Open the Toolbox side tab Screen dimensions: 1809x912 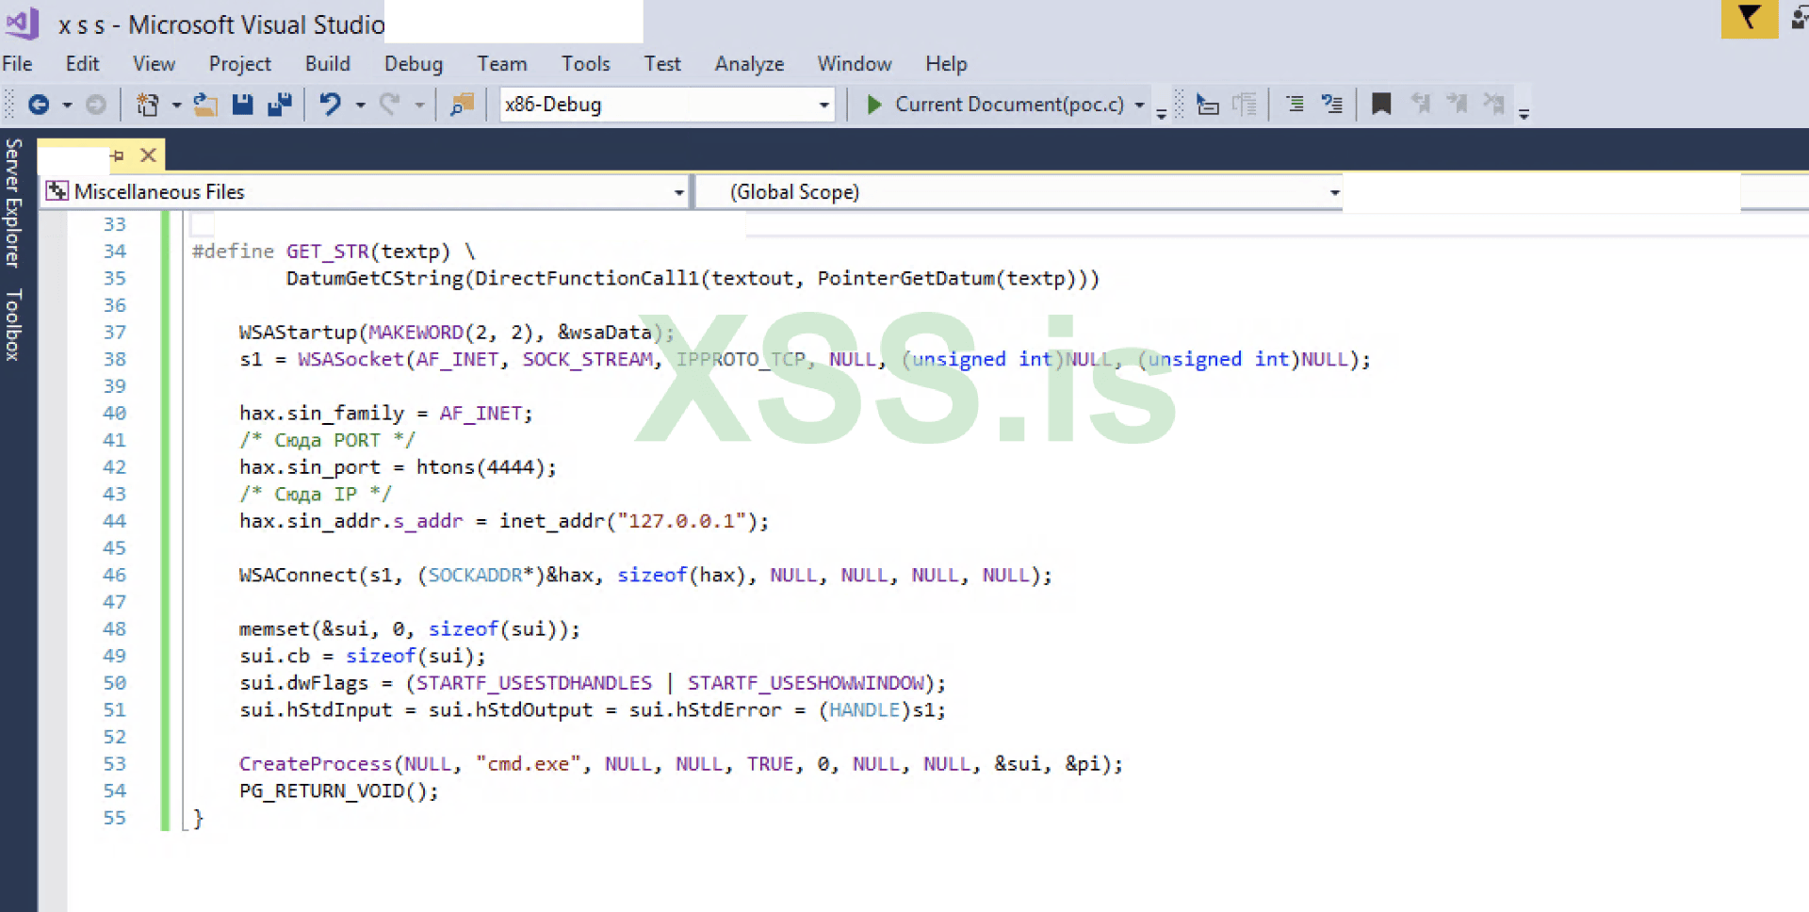[x=13, y=325]
